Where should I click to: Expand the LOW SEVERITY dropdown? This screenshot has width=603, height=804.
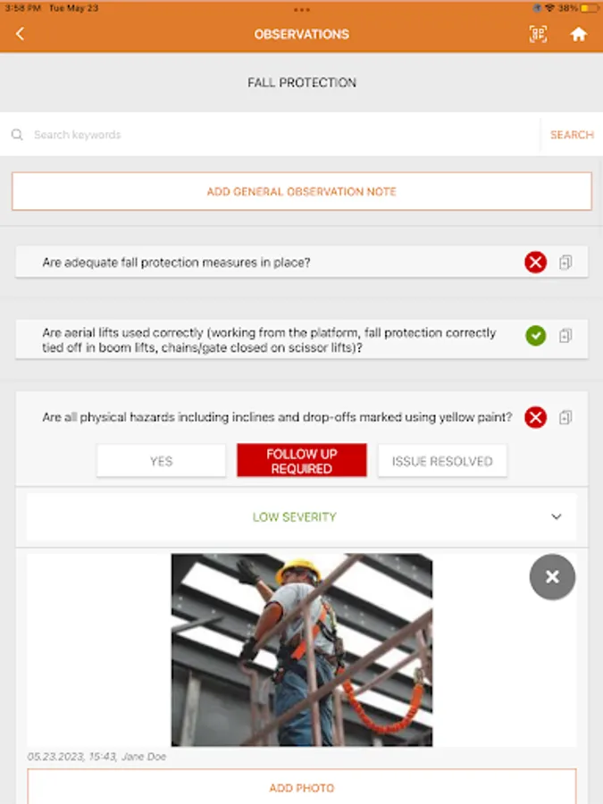click(302, 517)
